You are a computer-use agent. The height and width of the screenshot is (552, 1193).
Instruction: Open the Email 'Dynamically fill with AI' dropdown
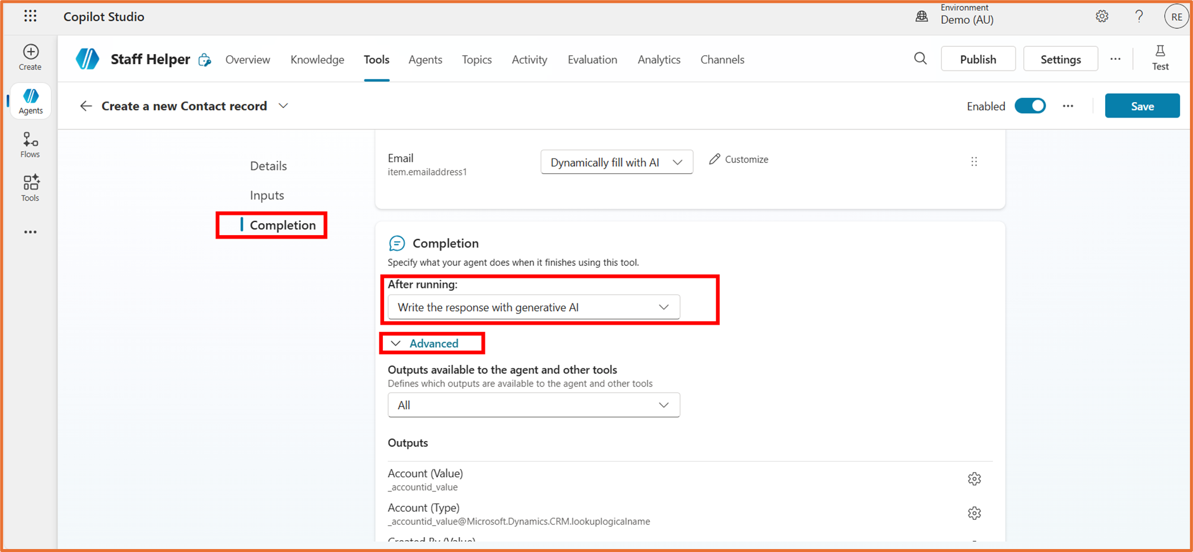(x=616, y=163)
